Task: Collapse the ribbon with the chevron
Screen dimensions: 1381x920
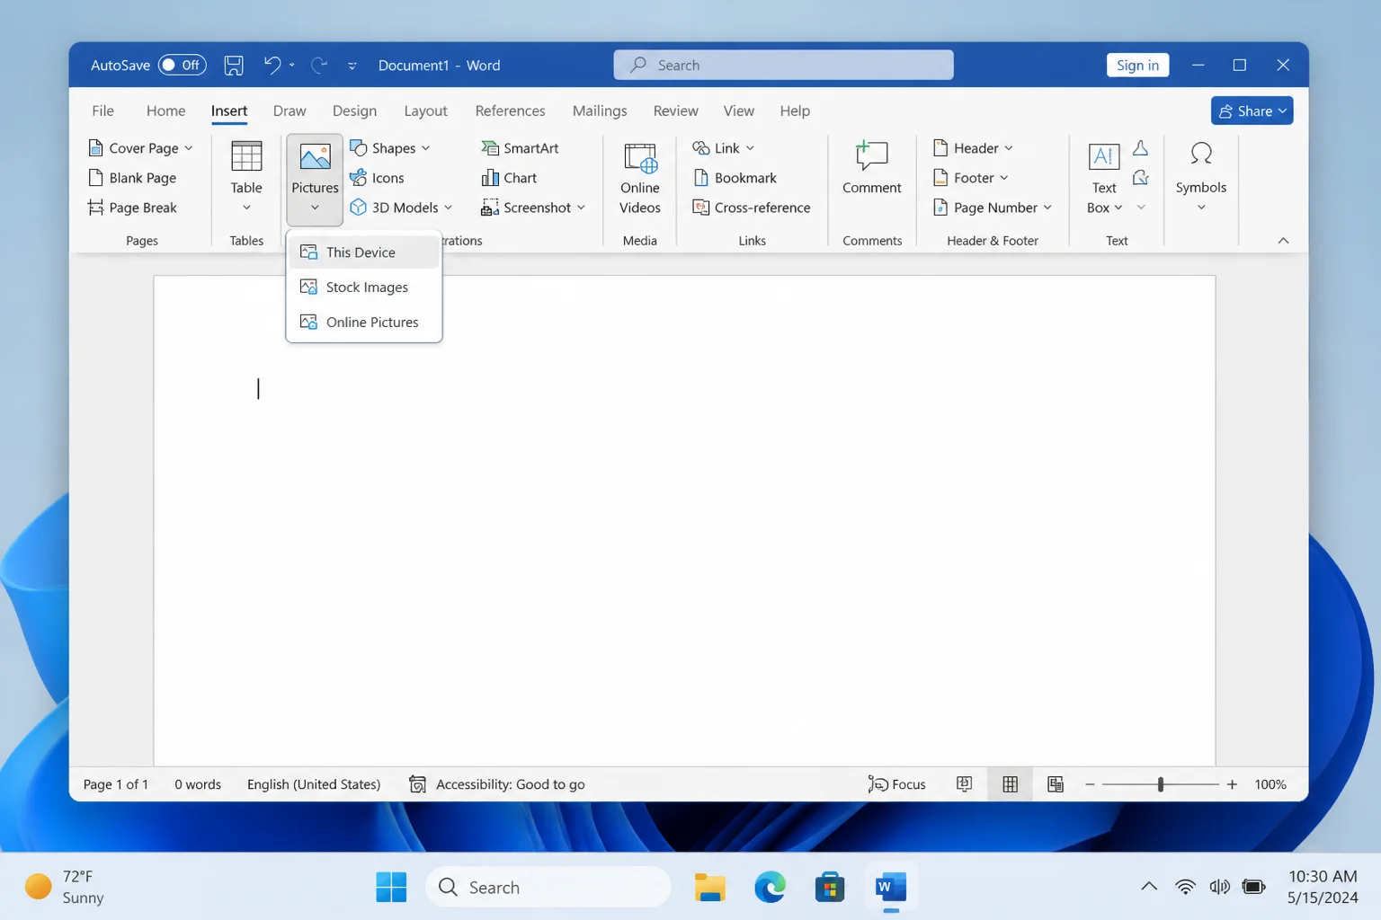Action: pyautogui.click(x=1283, y=241)
